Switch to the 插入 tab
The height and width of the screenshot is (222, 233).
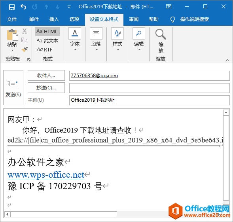tap(54, 19)
